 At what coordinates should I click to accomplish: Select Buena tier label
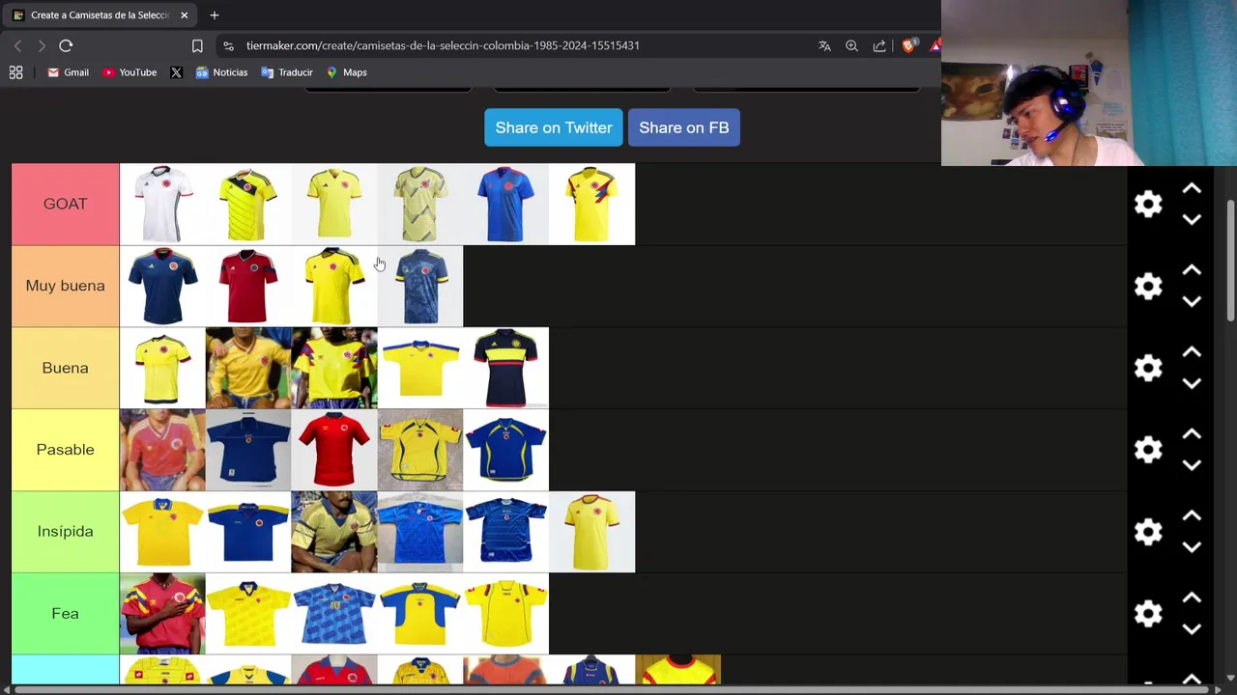[x=65, y=368]
